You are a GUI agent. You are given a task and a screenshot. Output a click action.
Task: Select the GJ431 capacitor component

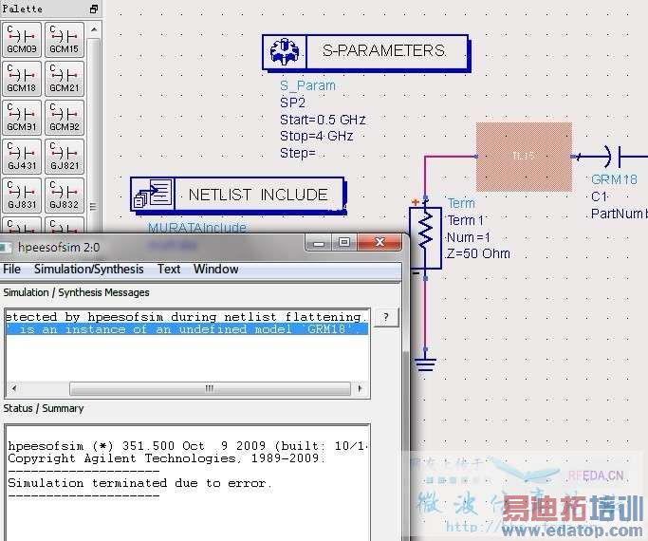[22, 157]
